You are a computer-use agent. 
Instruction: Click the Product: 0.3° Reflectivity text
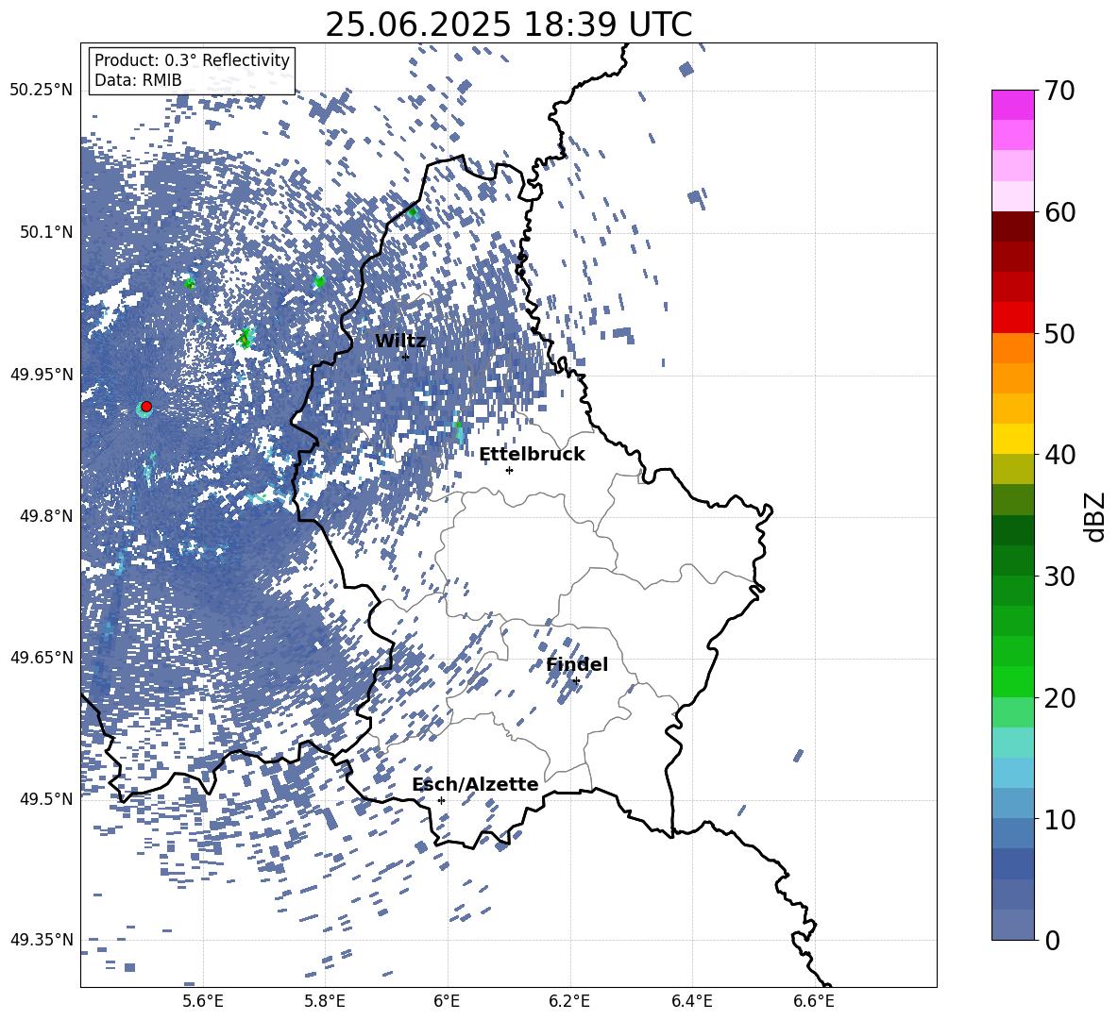[192, 59]
